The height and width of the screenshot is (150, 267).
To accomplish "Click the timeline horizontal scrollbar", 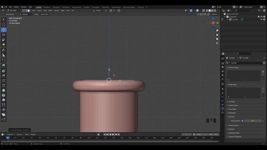I will (110, 141).
